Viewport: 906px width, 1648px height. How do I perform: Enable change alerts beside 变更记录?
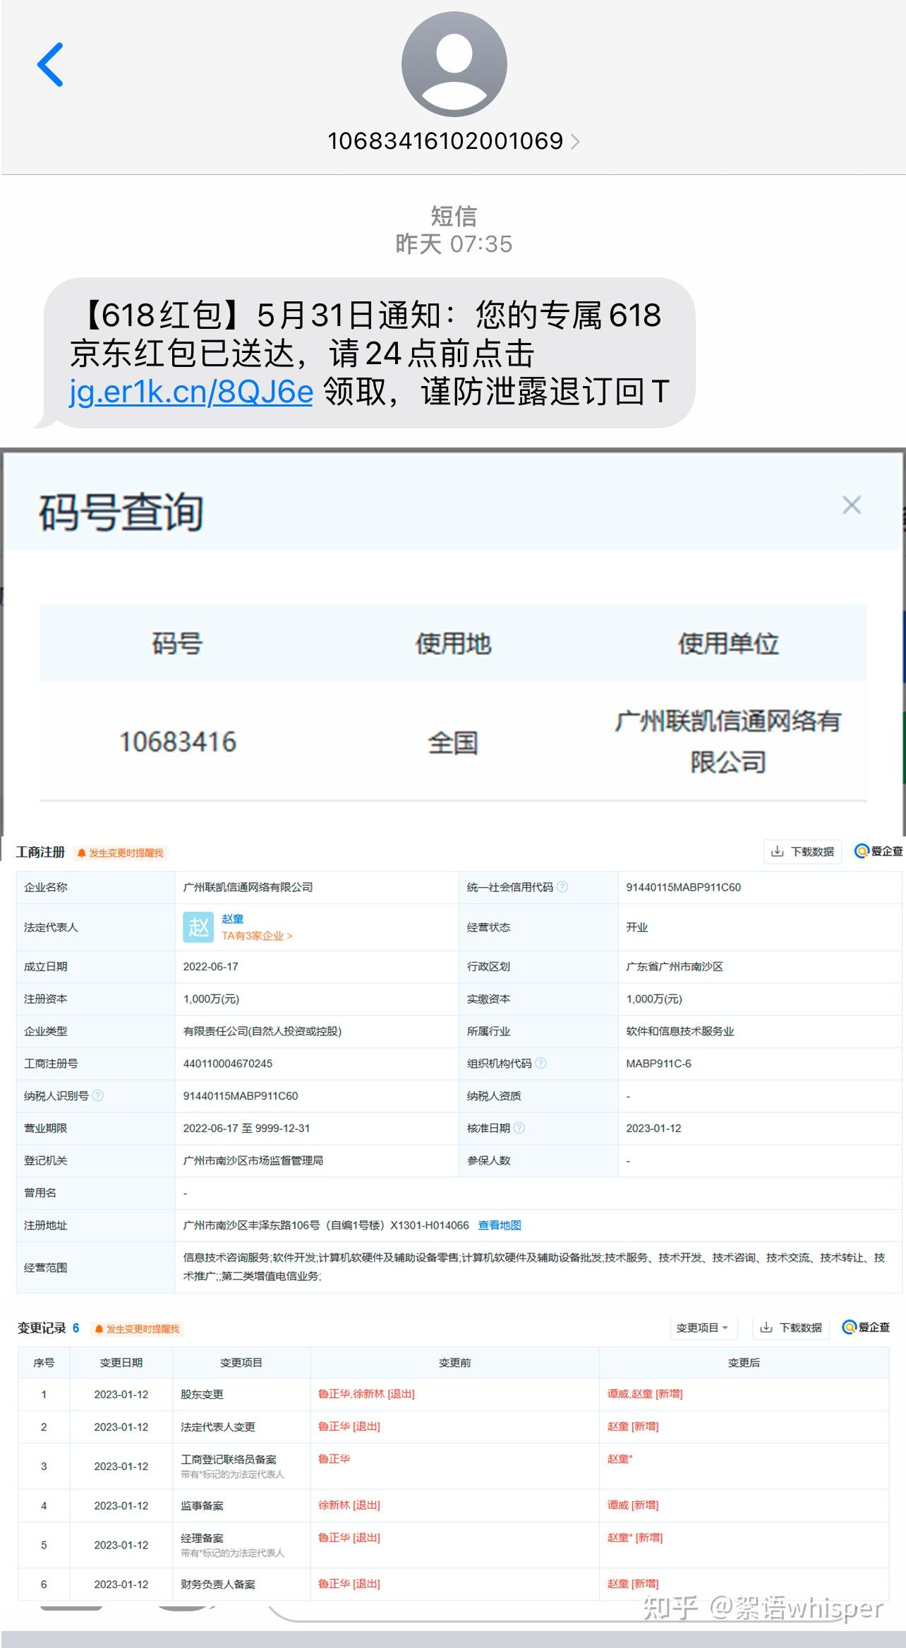pyautogui.click(x=137, y=1329)
